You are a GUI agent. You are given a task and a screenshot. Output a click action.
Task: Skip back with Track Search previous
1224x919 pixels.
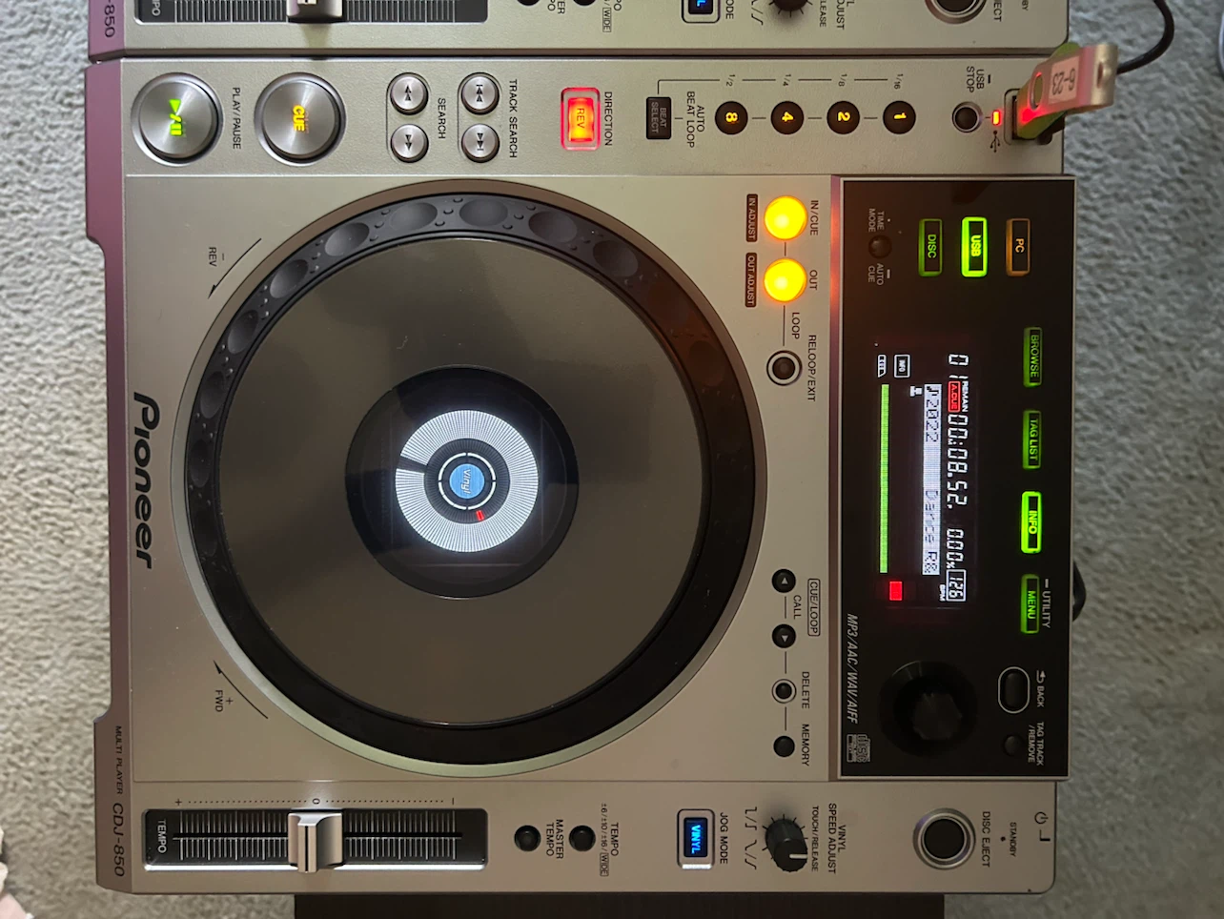click(x=479, y=94)
